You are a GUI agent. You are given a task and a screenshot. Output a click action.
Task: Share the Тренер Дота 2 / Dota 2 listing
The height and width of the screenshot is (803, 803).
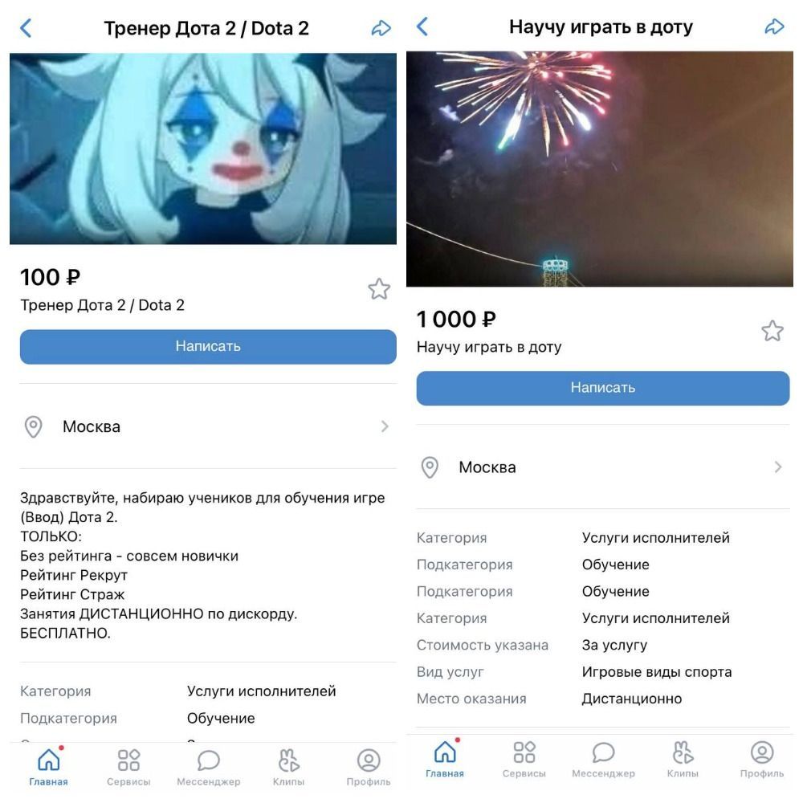click(x=381, y=28)
